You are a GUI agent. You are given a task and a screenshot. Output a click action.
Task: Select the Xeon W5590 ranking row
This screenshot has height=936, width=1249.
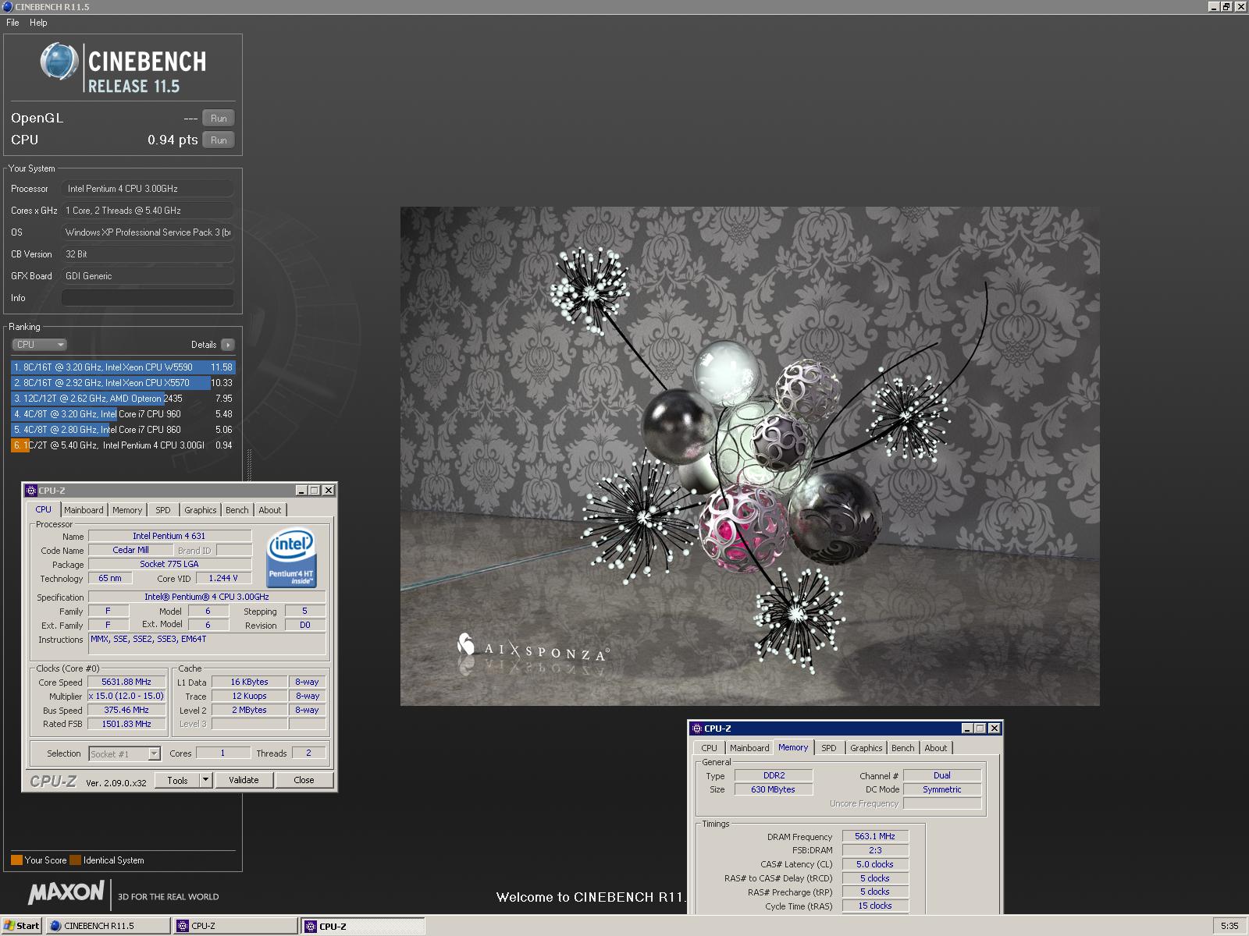click(123, 367)
